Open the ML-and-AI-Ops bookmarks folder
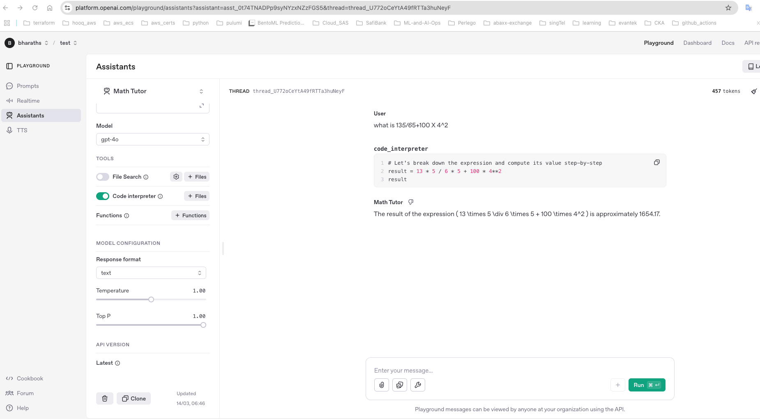 pos(417,23)
